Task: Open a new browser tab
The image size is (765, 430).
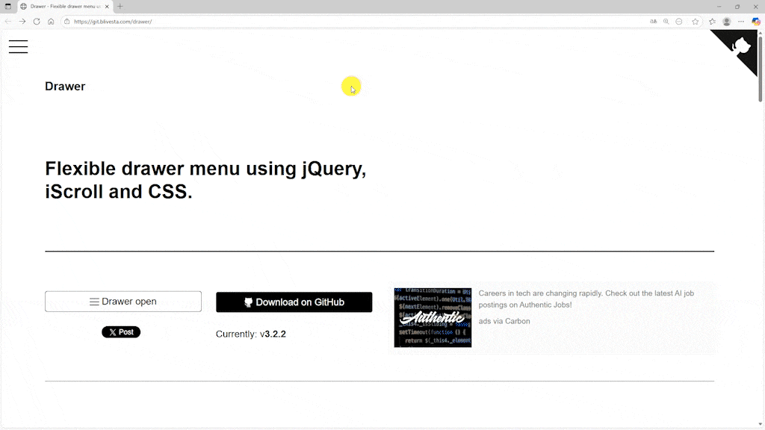Action: click(x=120, y=6)
